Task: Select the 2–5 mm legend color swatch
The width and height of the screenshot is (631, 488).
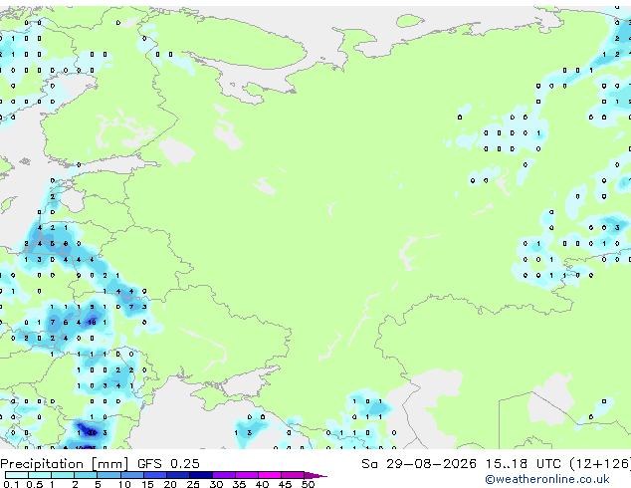Action: [x=86, y=475]
